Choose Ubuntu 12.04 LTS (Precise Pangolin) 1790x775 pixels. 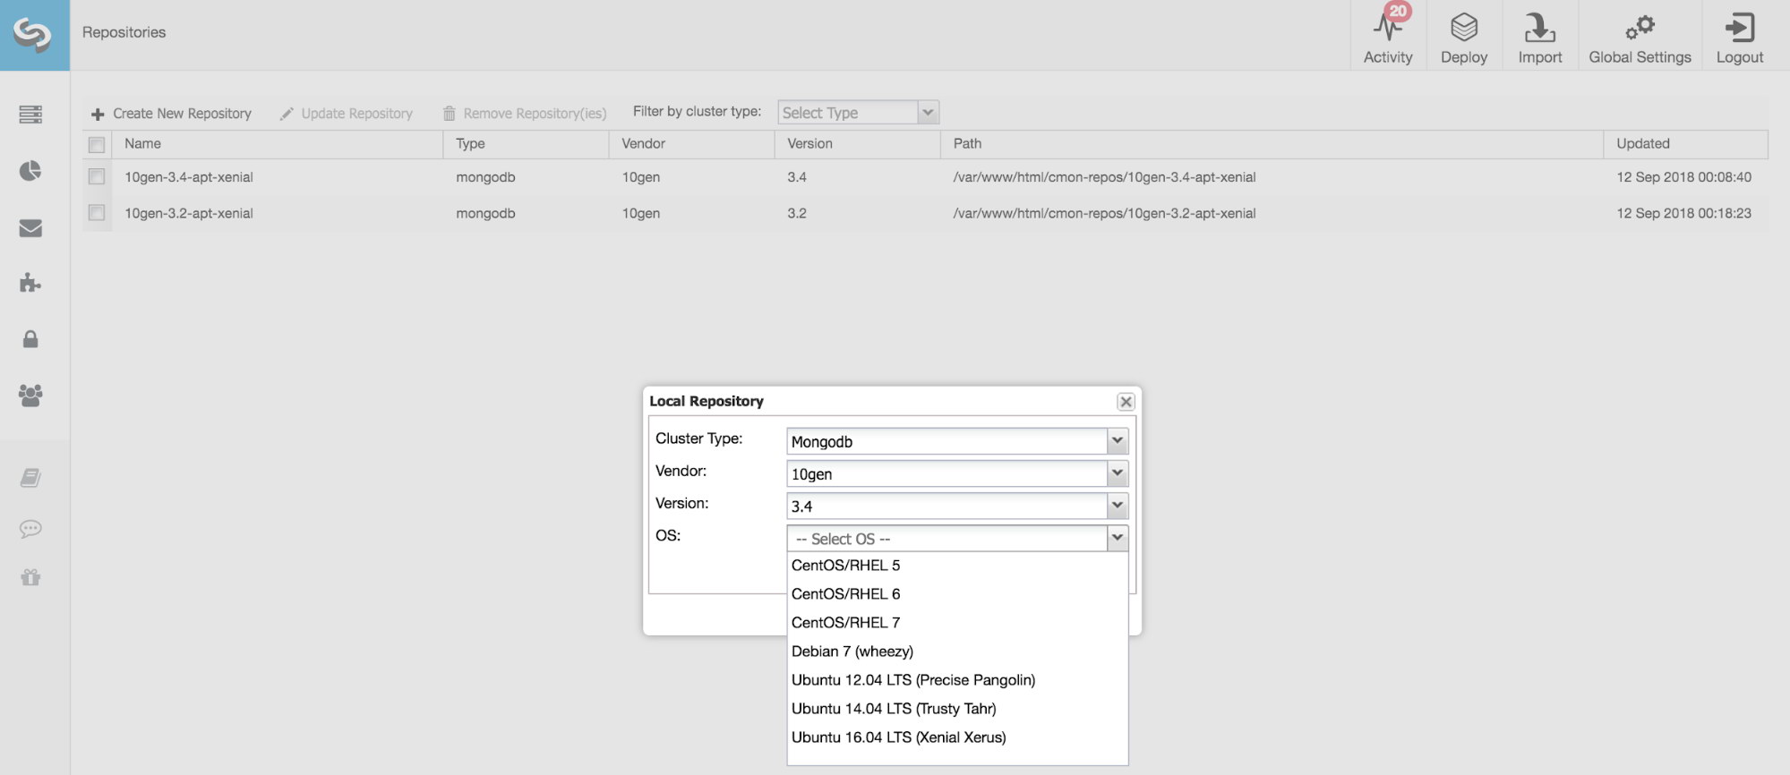pos(957,680)
